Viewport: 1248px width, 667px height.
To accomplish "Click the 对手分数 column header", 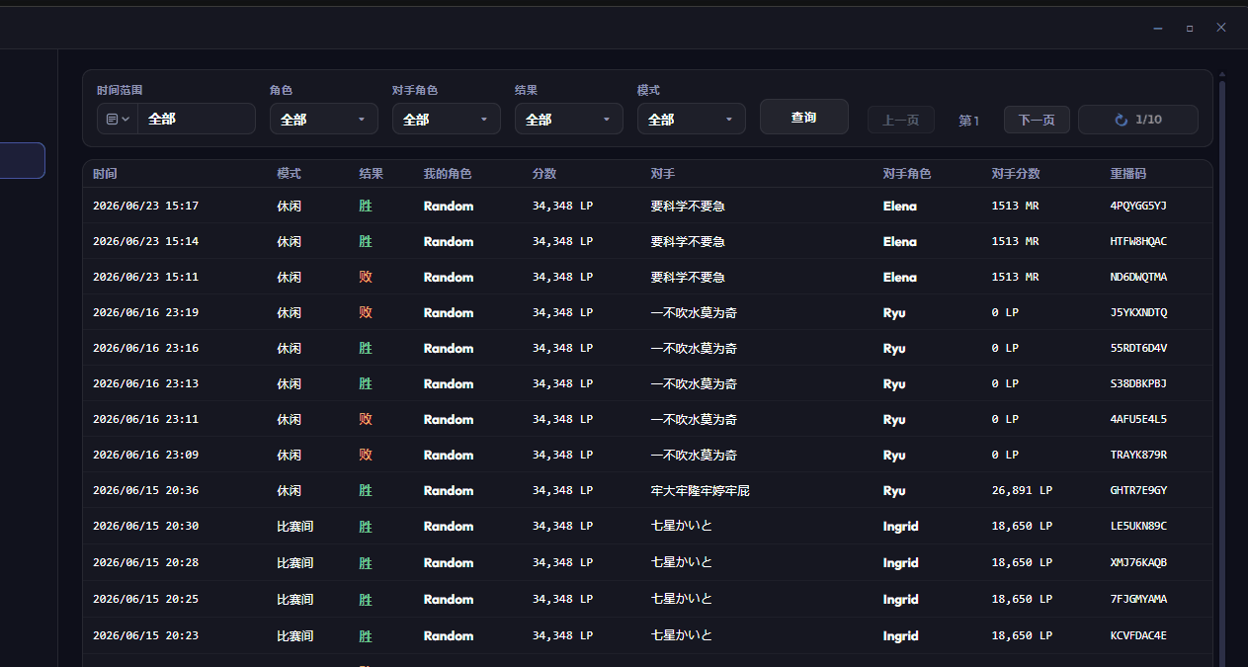I will coord(1016,174).
